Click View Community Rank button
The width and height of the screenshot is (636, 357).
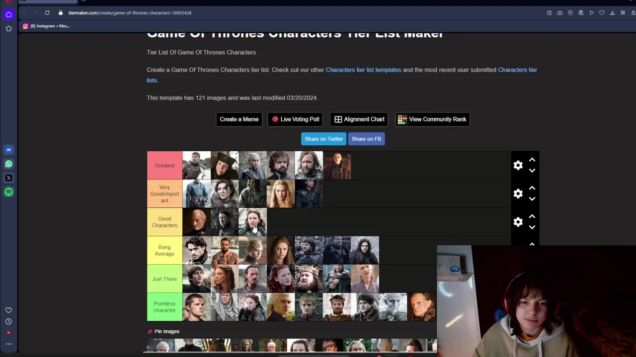432,119
